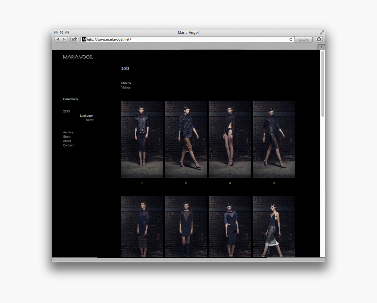Click the MARIA VOGEL logo
Viewport: 377px width, 303px height.
coord(78,57)
